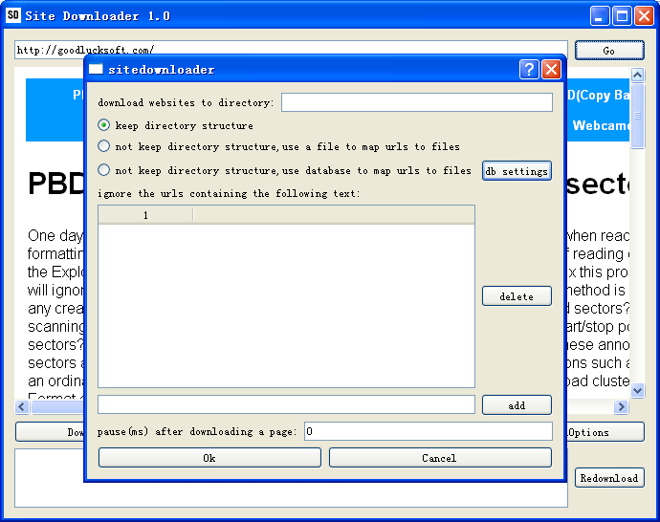Focus the download directory input field
This screenshot has height=522, width=660.
pos(416,102)
